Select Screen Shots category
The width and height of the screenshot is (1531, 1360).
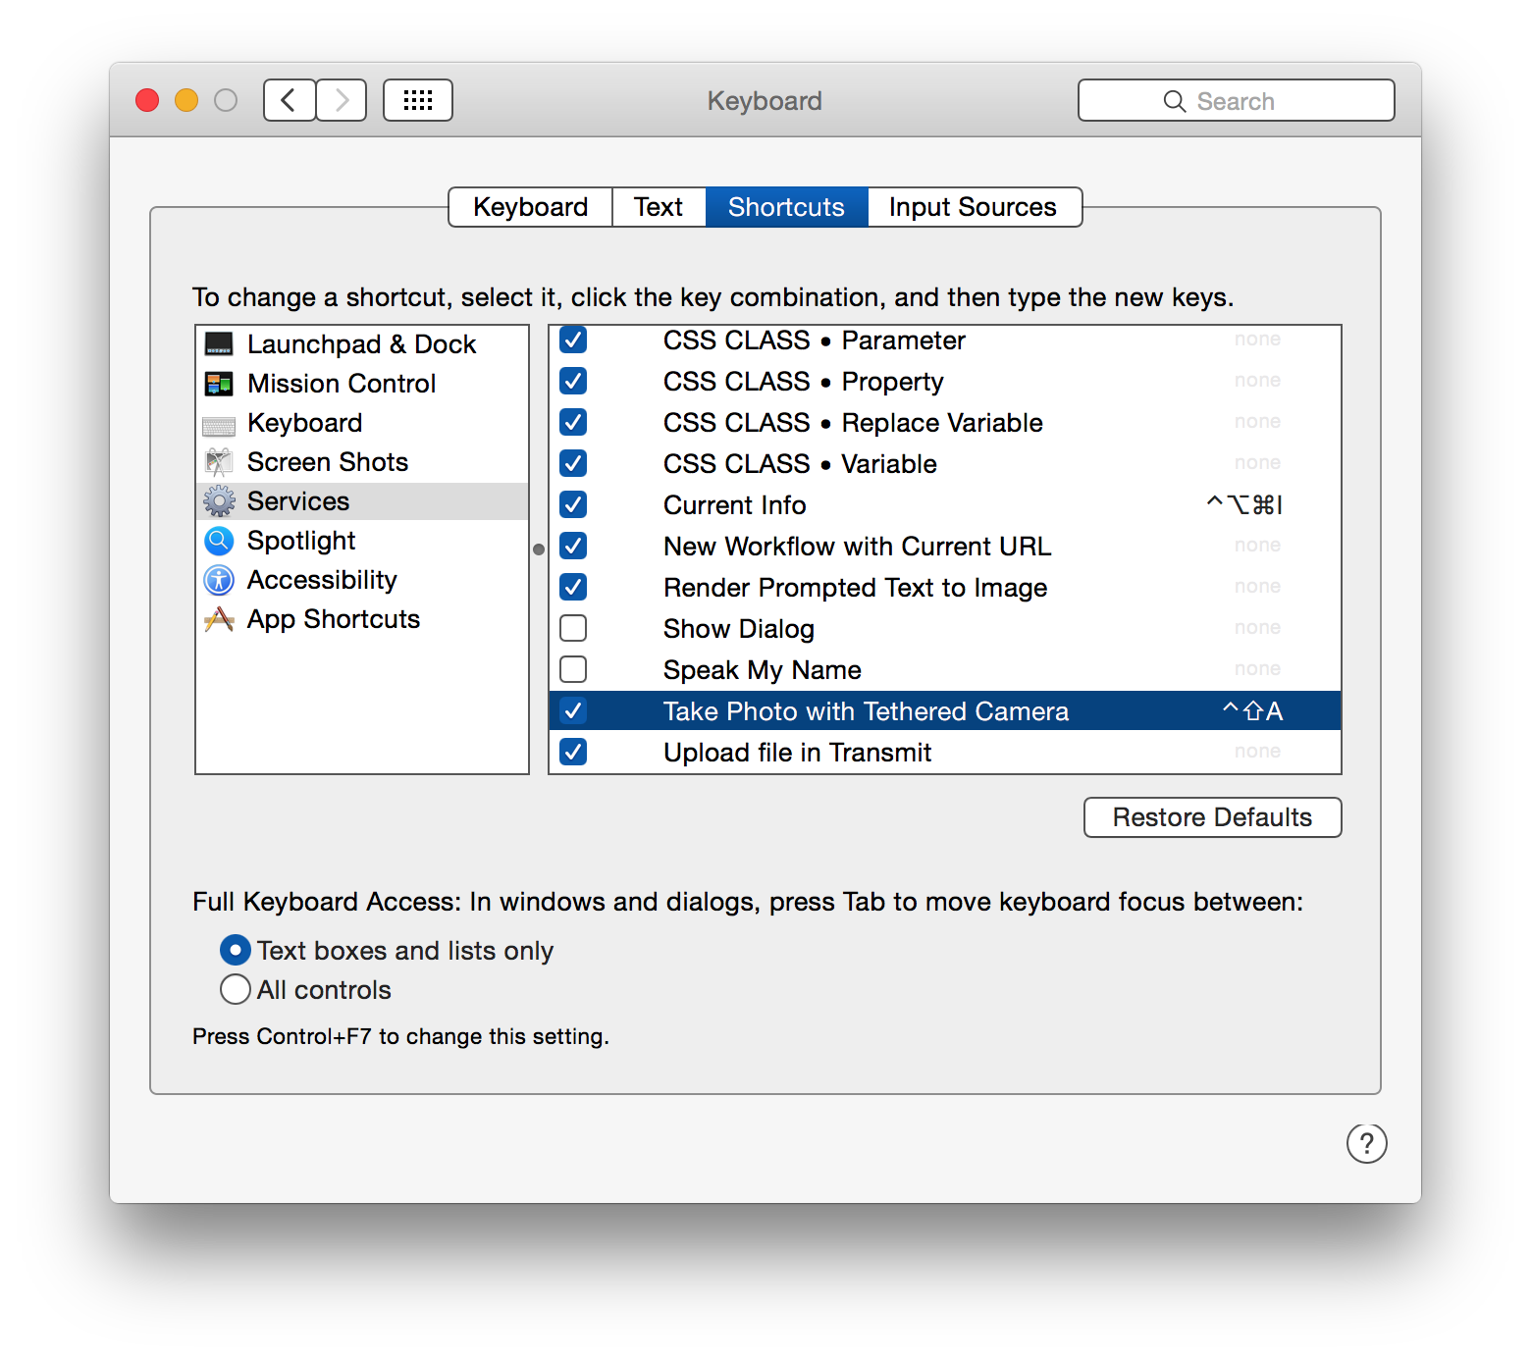[x=362, y=462]
